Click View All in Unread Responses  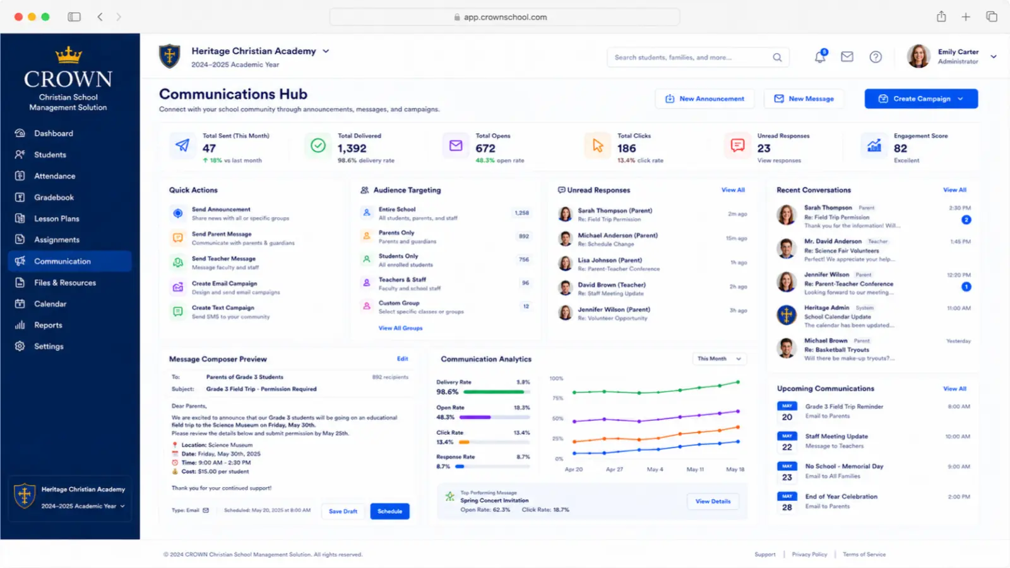coord(733,190)
